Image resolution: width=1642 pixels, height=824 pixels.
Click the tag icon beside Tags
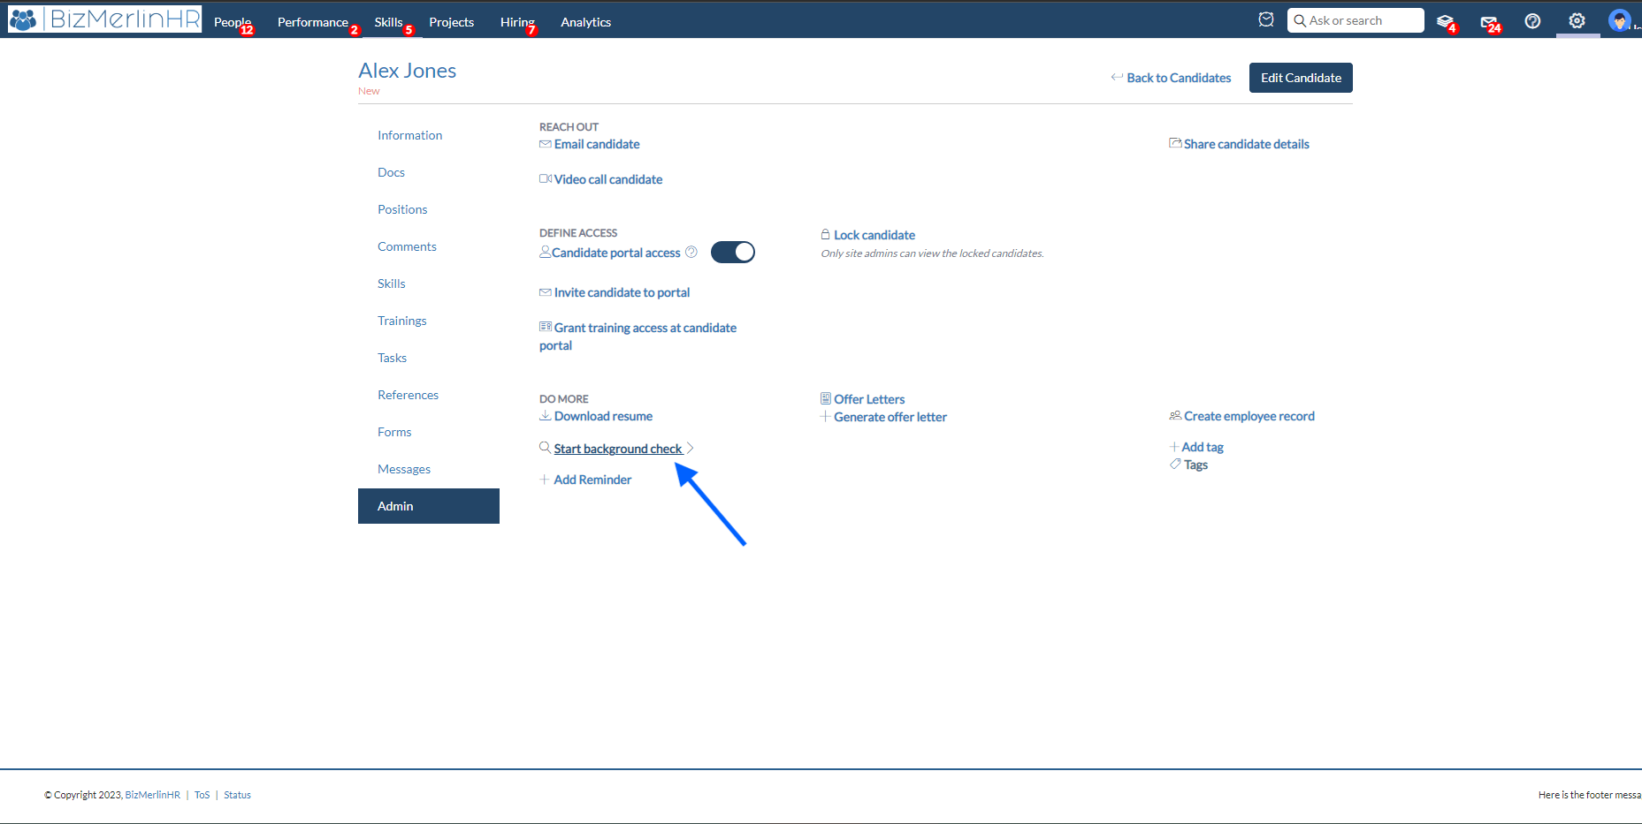coord(1175,464)
